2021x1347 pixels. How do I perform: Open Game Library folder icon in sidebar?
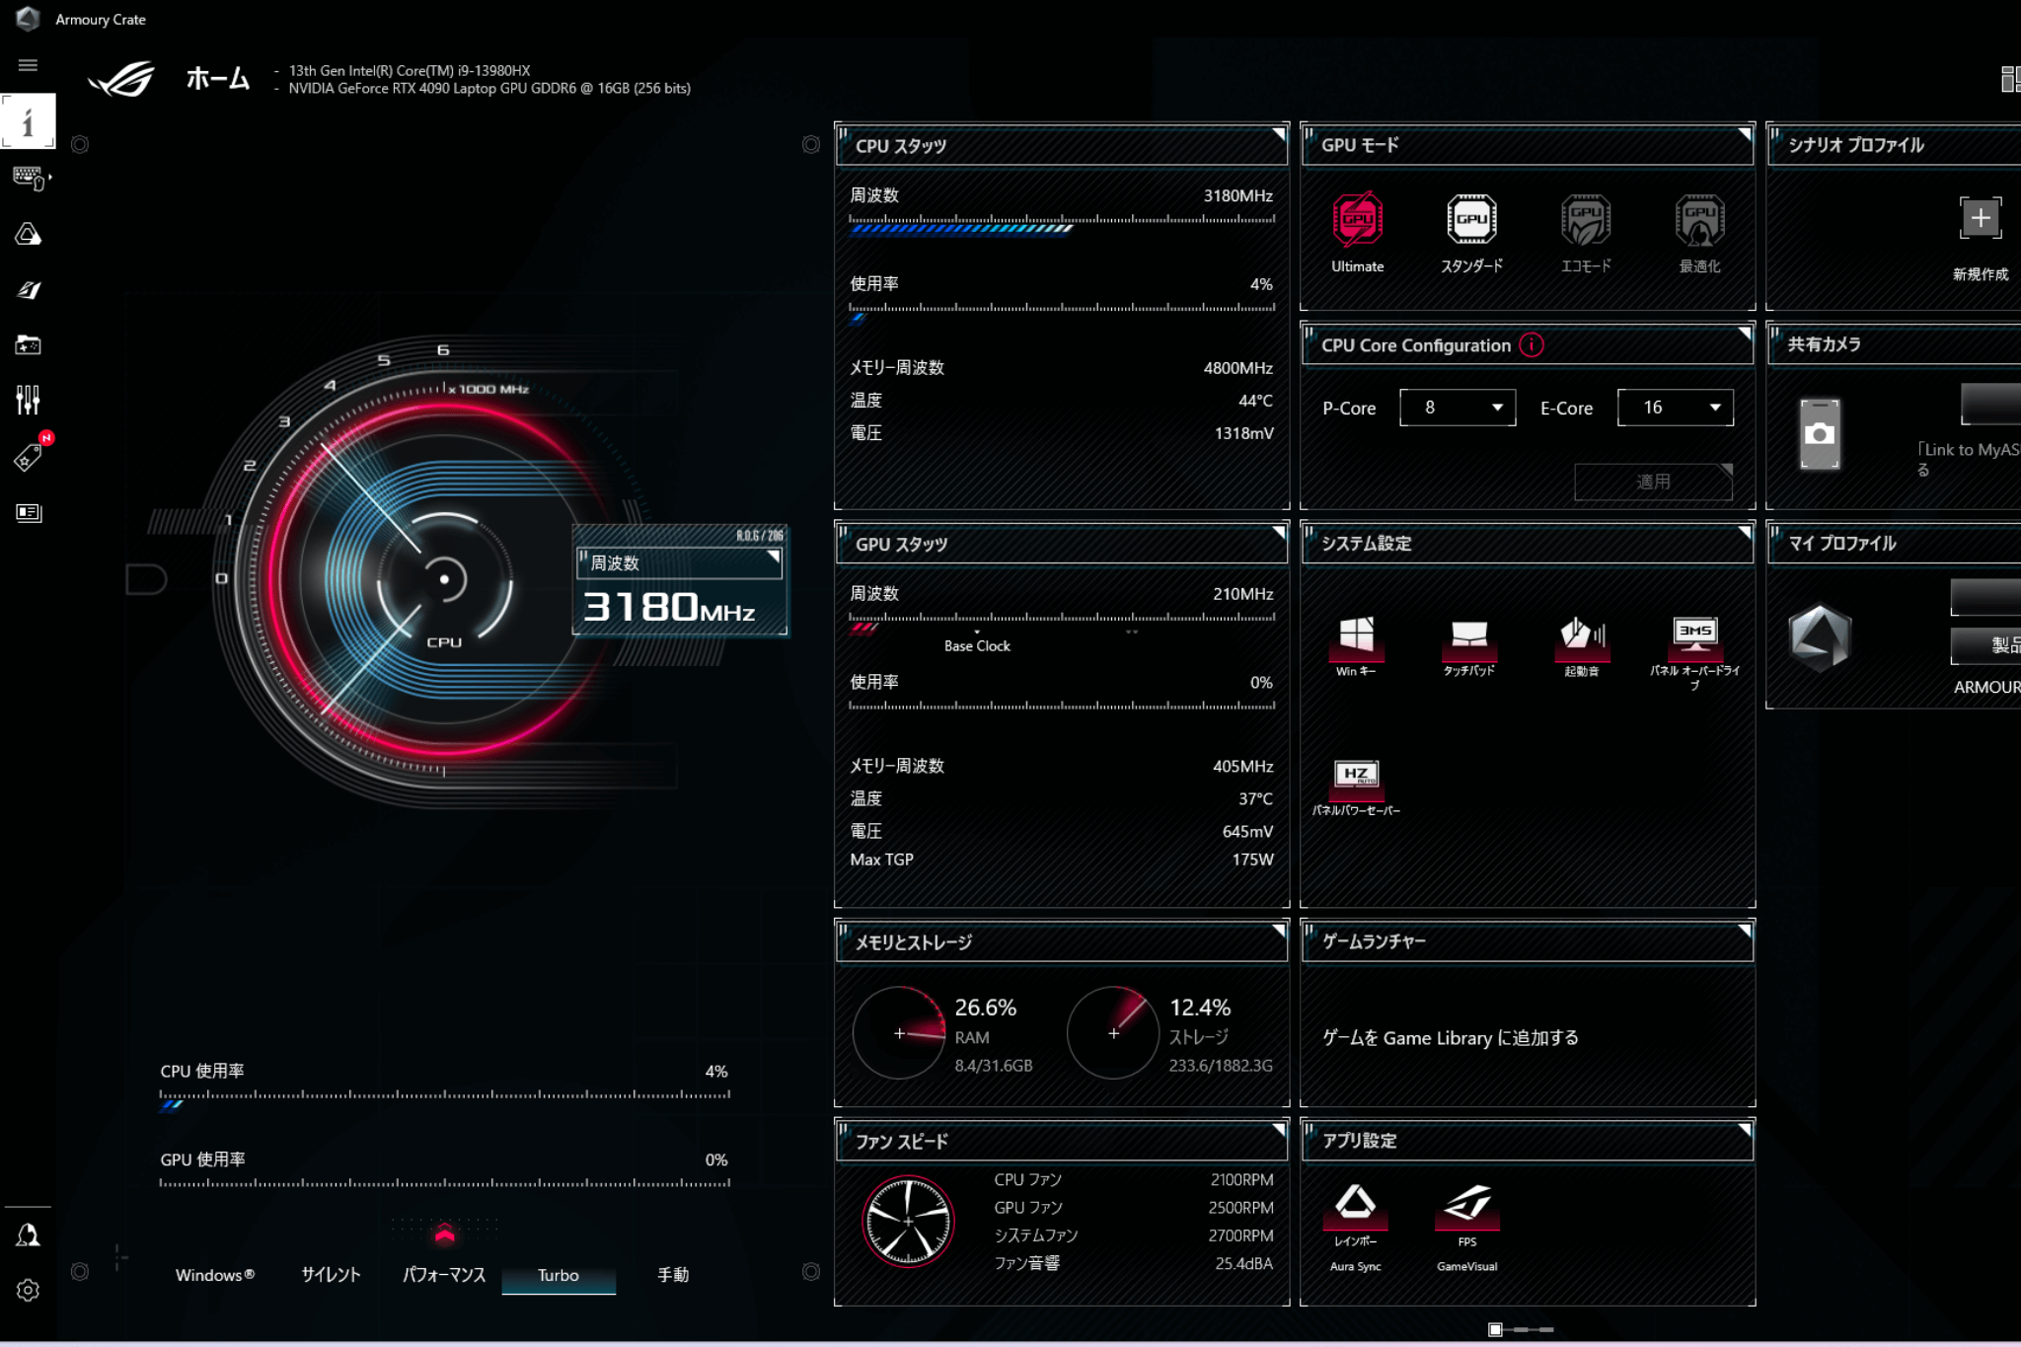point(28,344)
